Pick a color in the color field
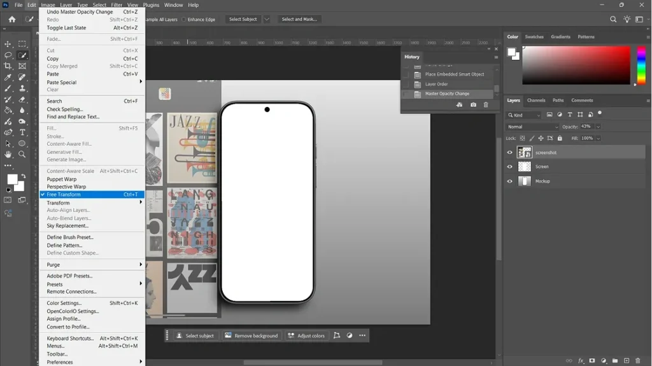This screenshot has height=366, width=652. [x=576, y=66]
